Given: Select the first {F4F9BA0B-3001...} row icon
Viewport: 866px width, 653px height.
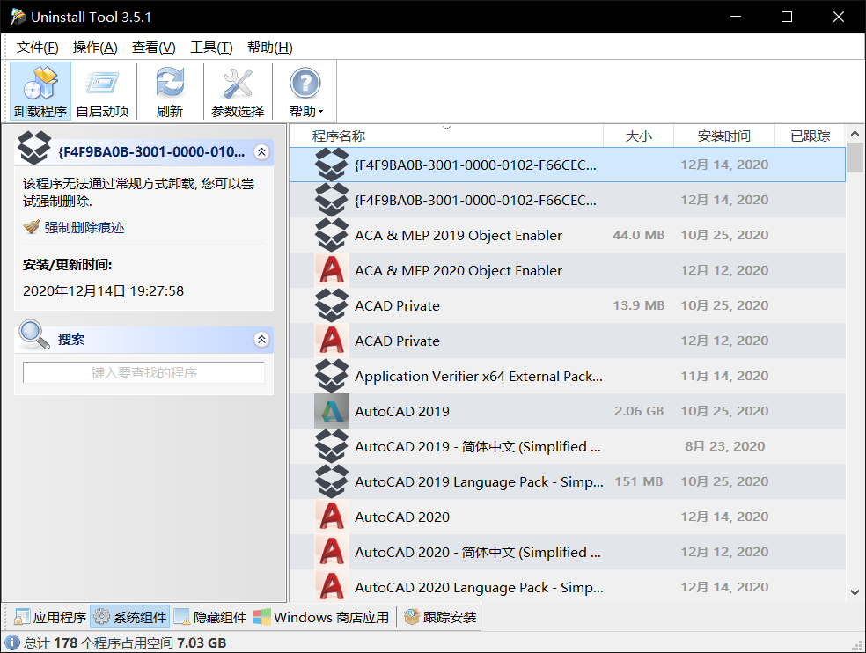Looking at the screenshot, I should click(x=332, y=165).
